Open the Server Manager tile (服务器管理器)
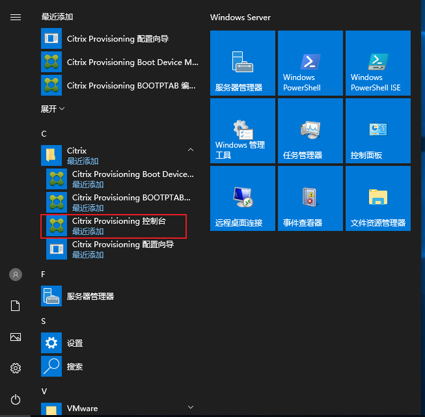425x417 pixels. [x=242, y=63]
